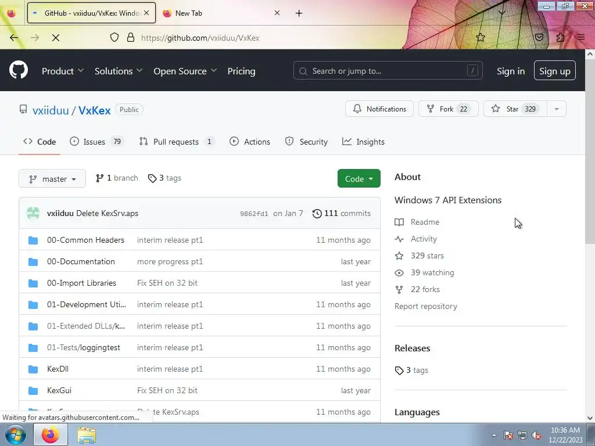
Task: Click the Notifications button
Action: [379, 109]
